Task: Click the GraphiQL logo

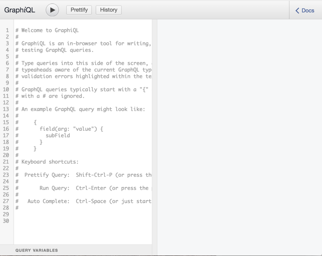Action: click(19, 10)
